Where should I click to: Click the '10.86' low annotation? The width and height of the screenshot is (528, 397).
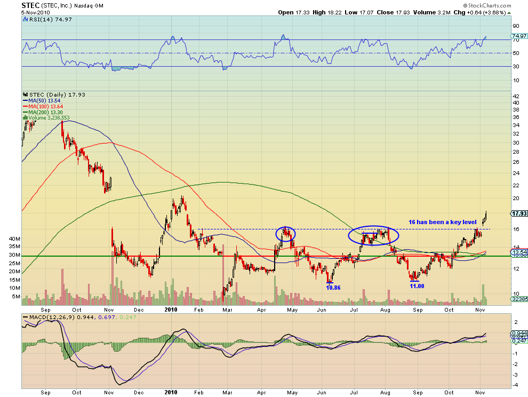point(333,288)
